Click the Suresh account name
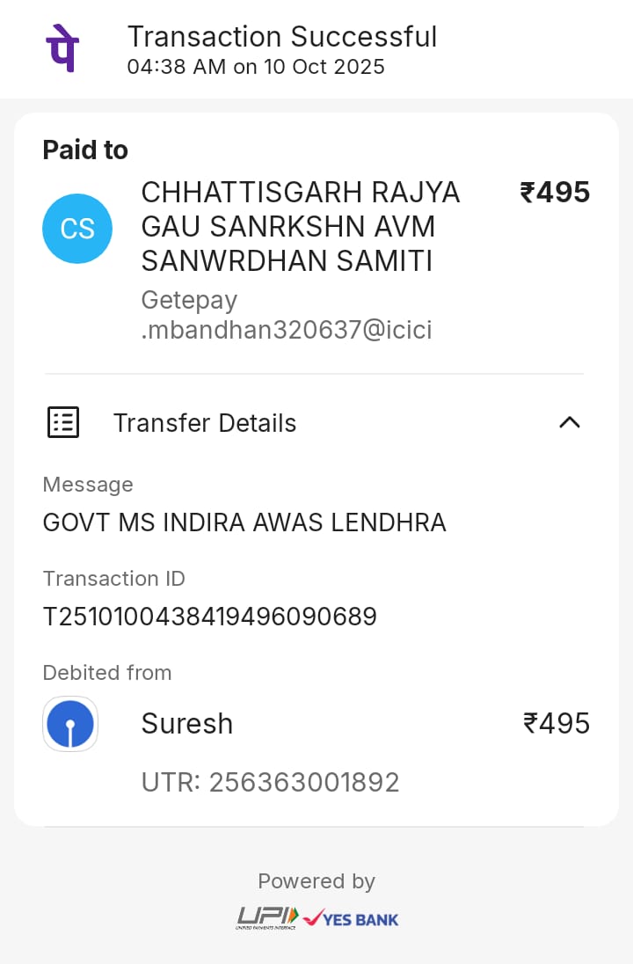 tap(187, 724)
